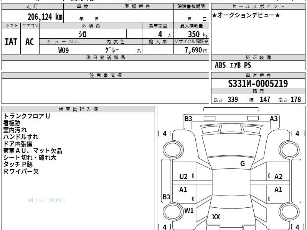The width and height of the screenshot is (307, 230).
Task: Select the note 荷室AU、マット欠品
Action: pos(33,151)
